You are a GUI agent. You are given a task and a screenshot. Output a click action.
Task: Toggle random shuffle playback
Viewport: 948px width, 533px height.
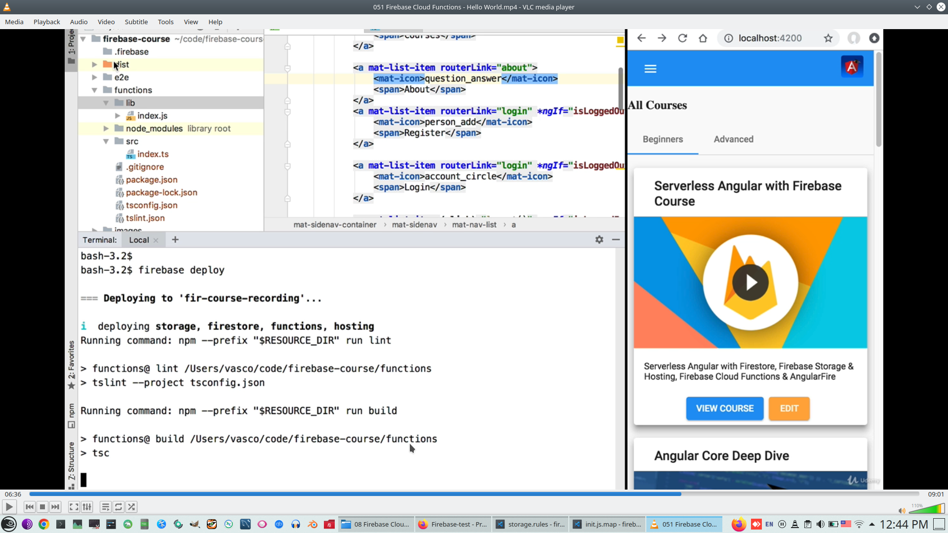(x=131, y=507)
